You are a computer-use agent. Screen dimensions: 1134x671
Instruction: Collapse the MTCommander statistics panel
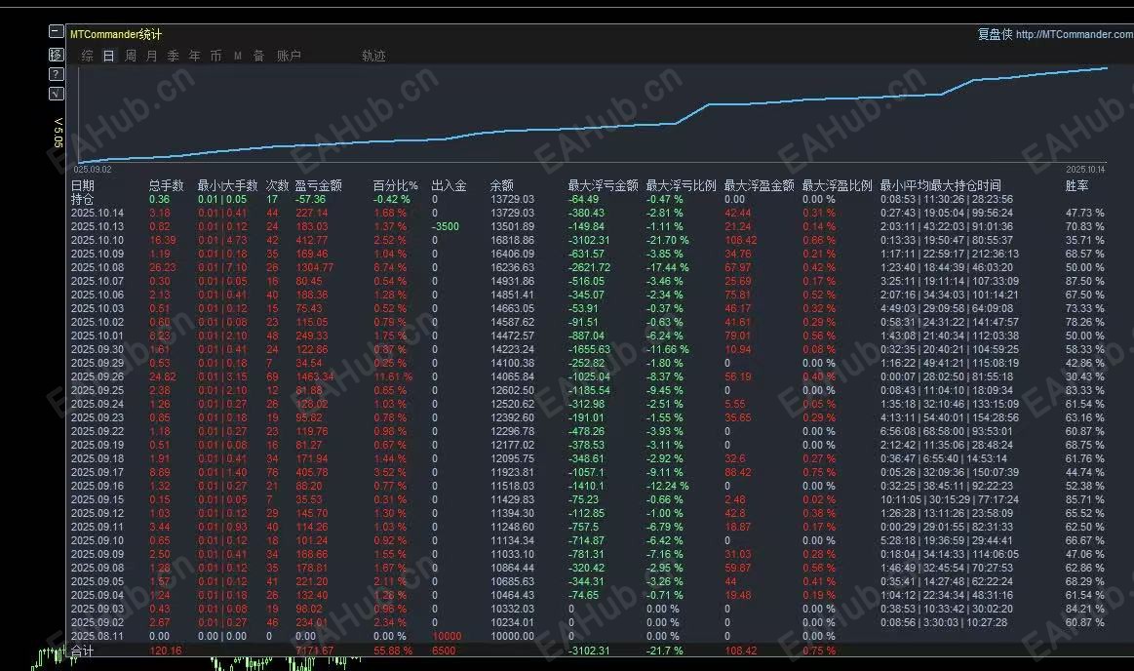pos(57,32)
